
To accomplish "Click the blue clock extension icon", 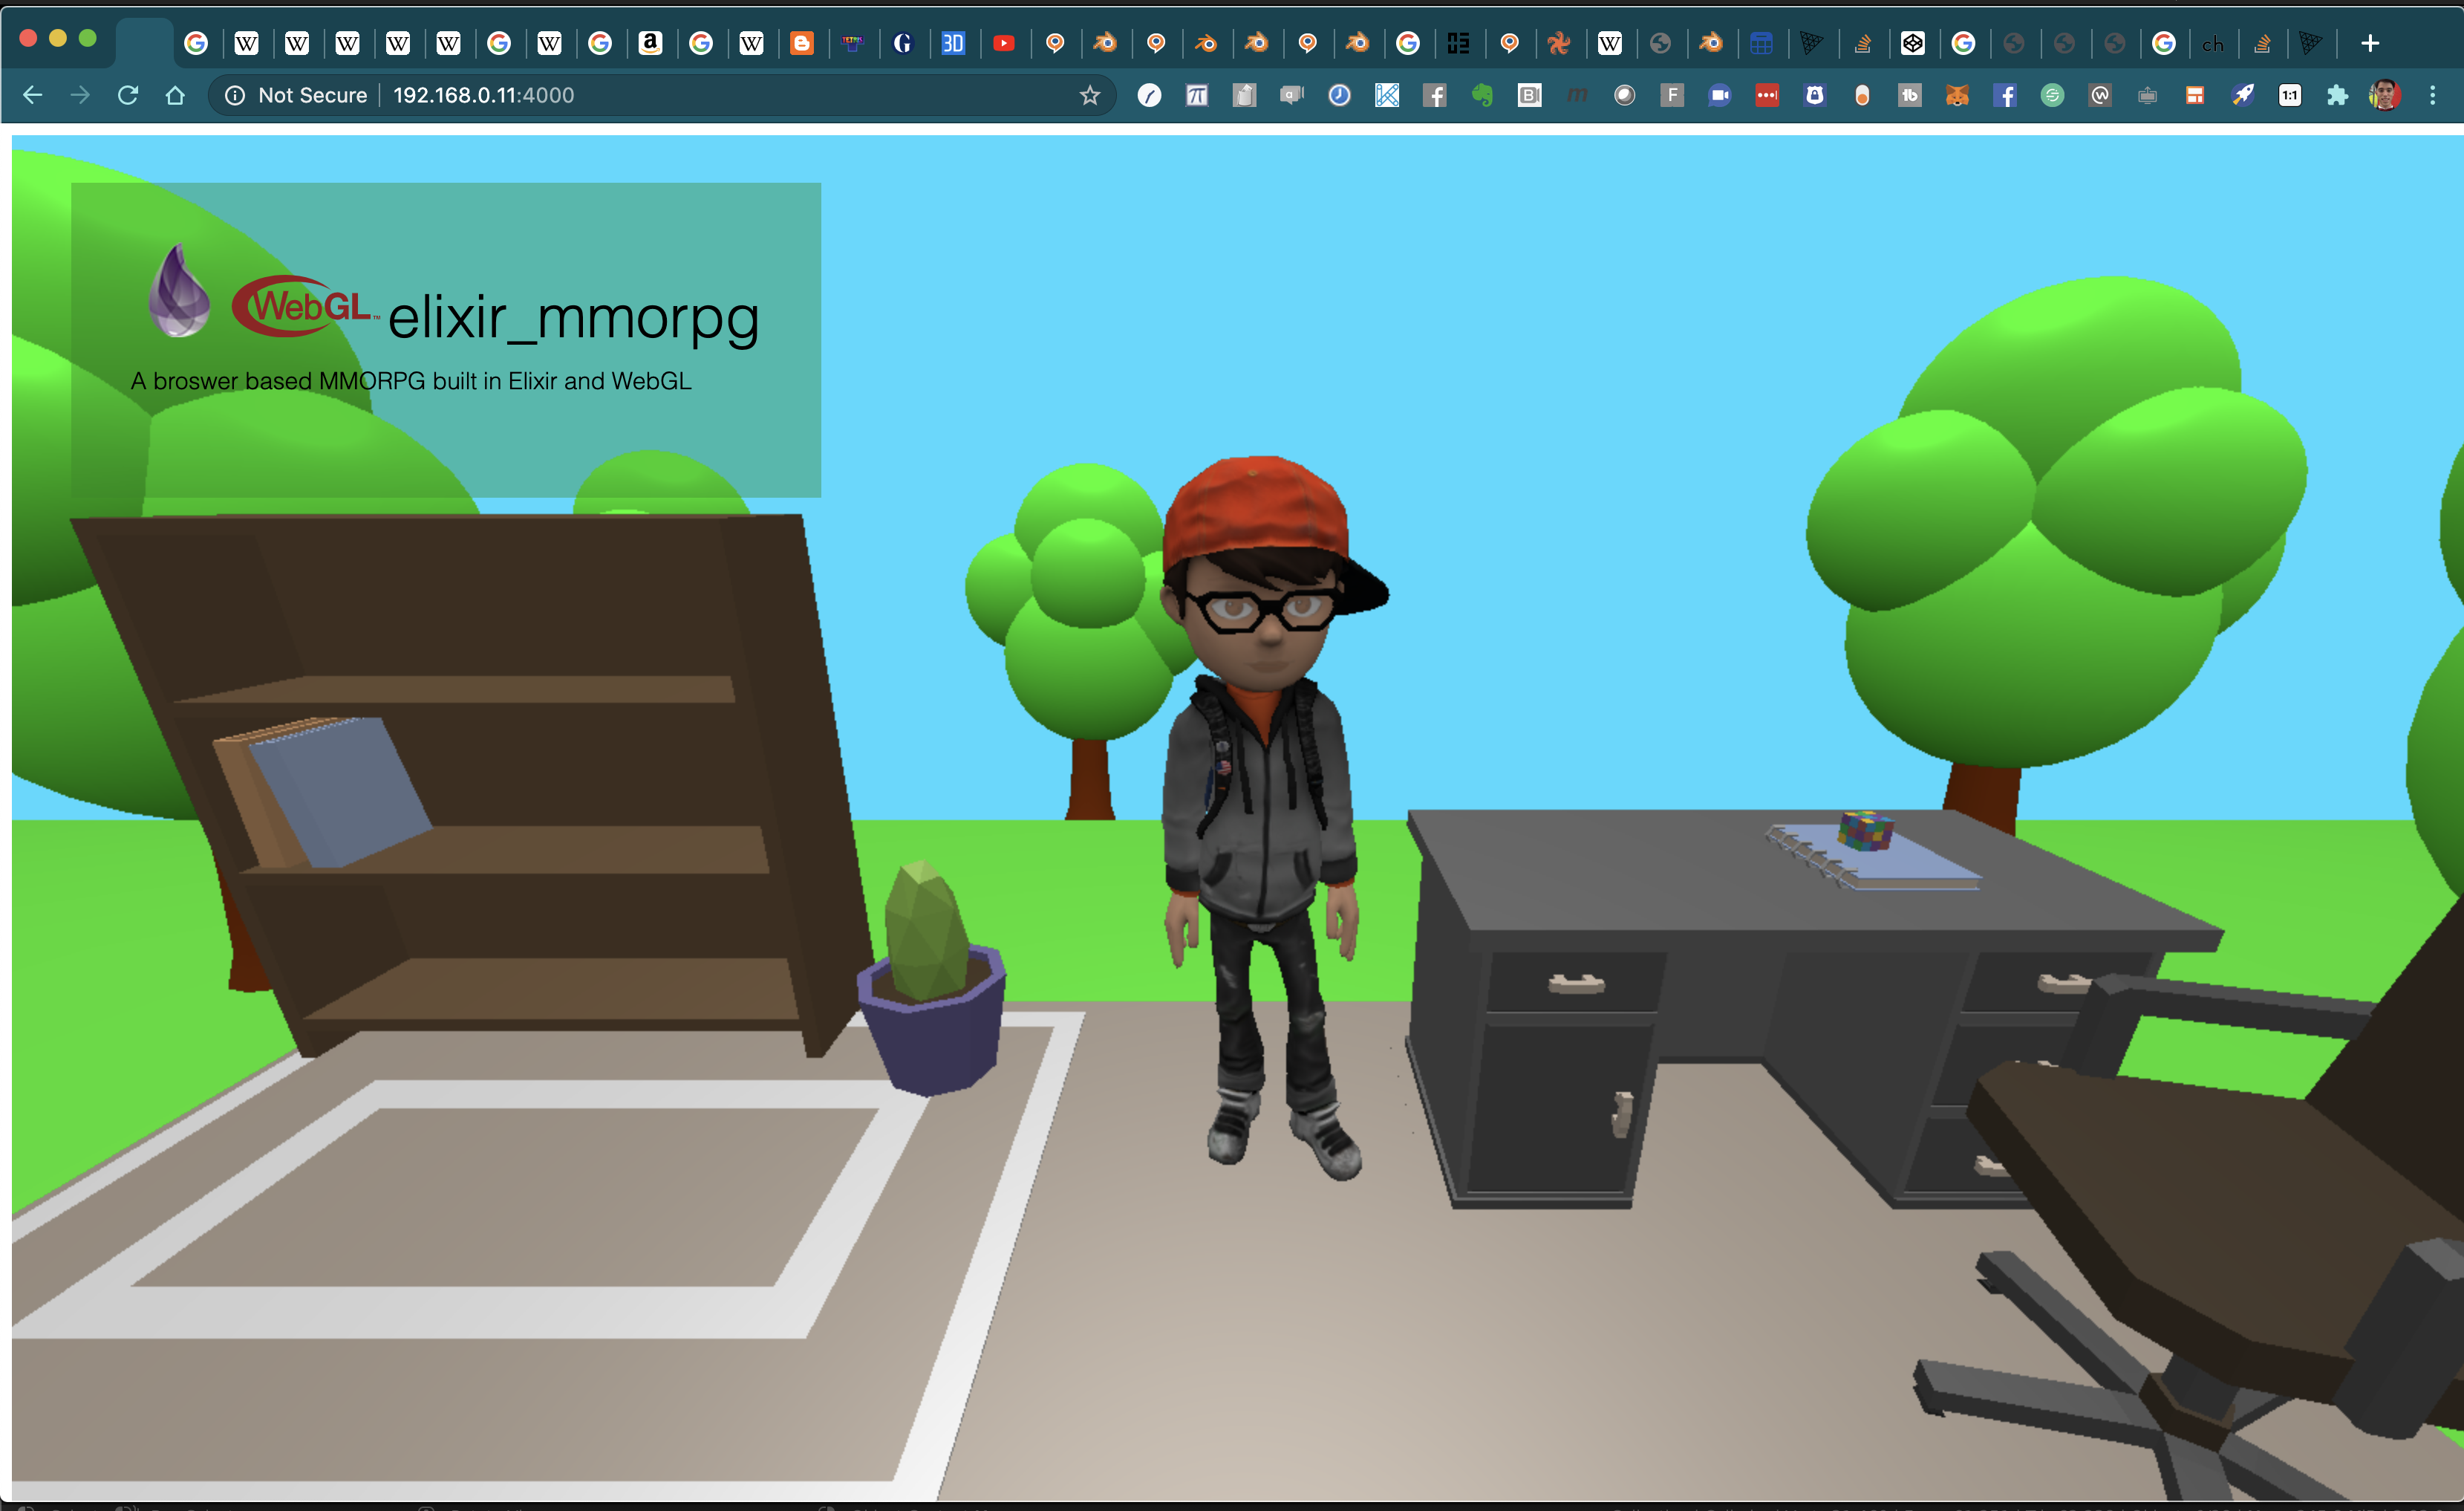I will pyautogui.click(x=1340, y=95).
